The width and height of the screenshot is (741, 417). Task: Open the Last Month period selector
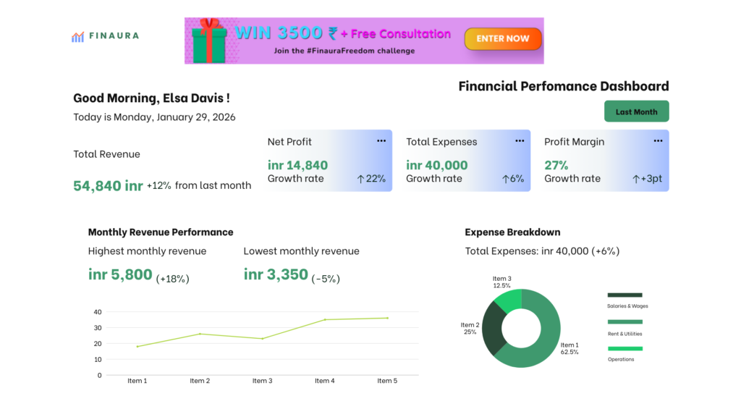pyautogui.click(x=636, y=111)
